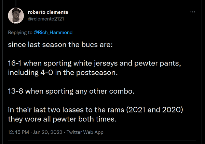Select the 'they wore all pewter both times' line
The image size is (205, 144).
[x=62, y=119]
